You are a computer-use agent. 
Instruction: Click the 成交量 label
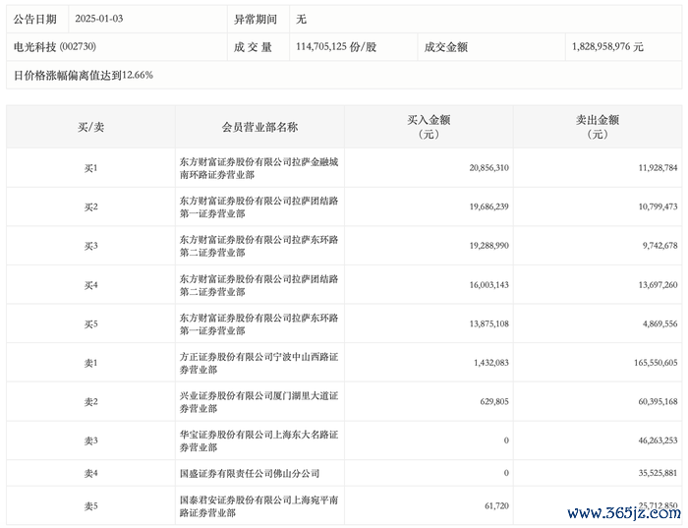(253, 47)
